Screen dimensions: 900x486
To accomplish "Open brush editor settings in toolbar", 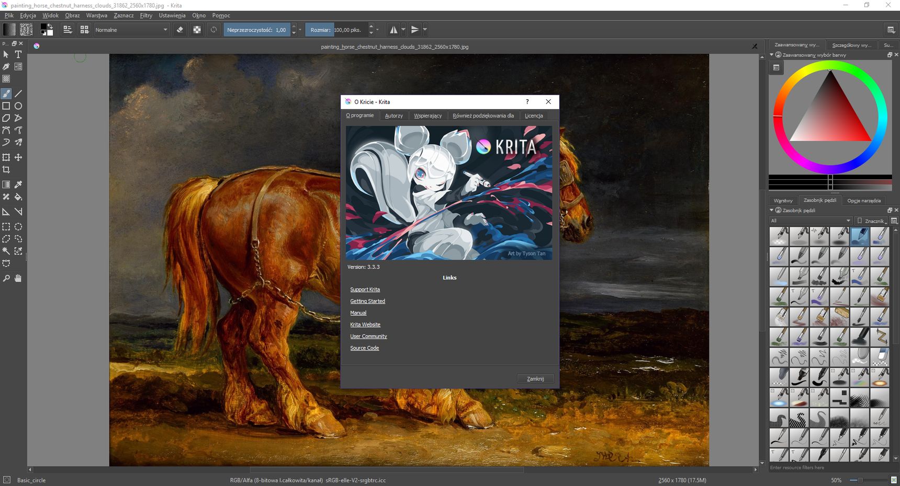I will (x=67, y=30).
